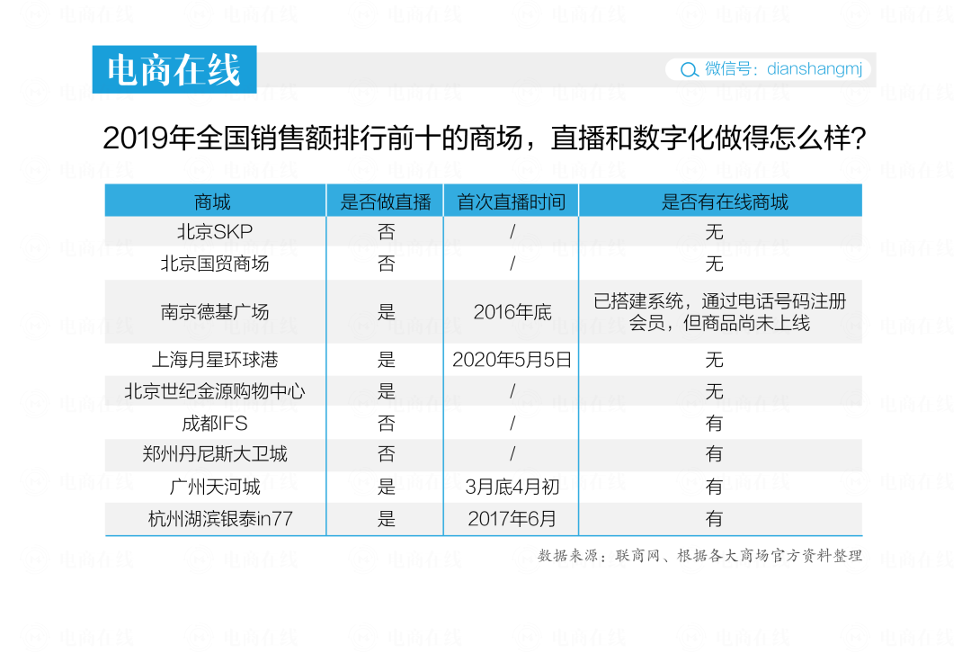
Task: Click the 电商在线 blue logo banner
Action: click(174, 69)
